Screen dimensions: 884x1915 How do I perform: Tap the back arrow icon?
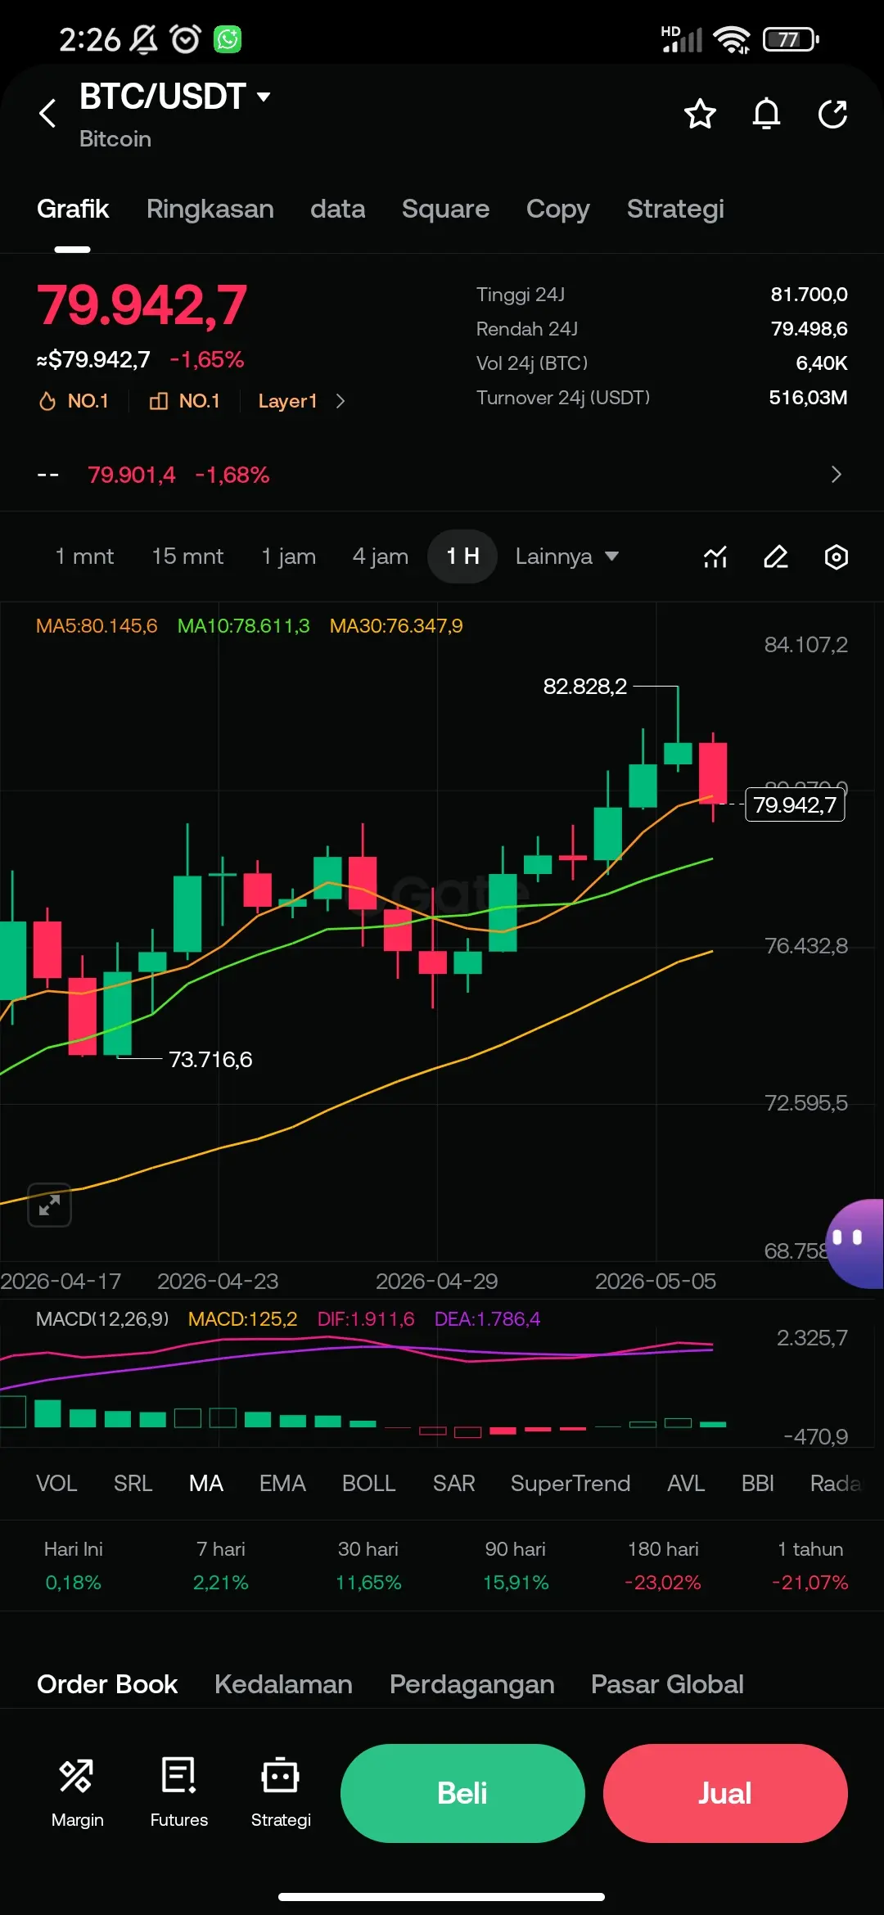47,114
